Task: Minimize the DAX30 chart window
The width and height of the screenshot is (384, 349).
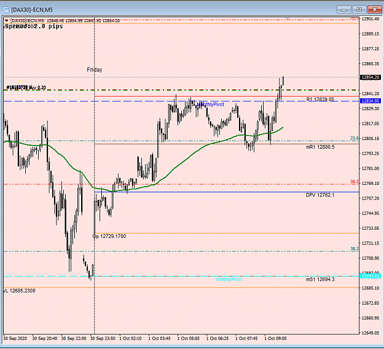Action: coord(344,10)
